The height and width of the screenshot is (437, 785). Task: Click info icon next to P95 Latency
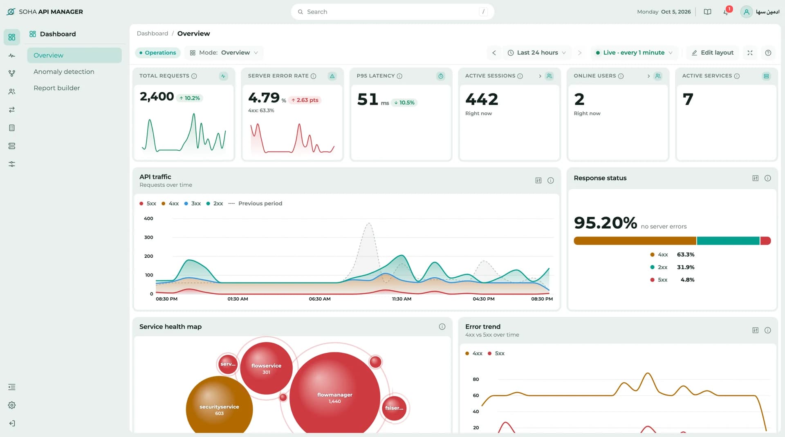[399, 76]
